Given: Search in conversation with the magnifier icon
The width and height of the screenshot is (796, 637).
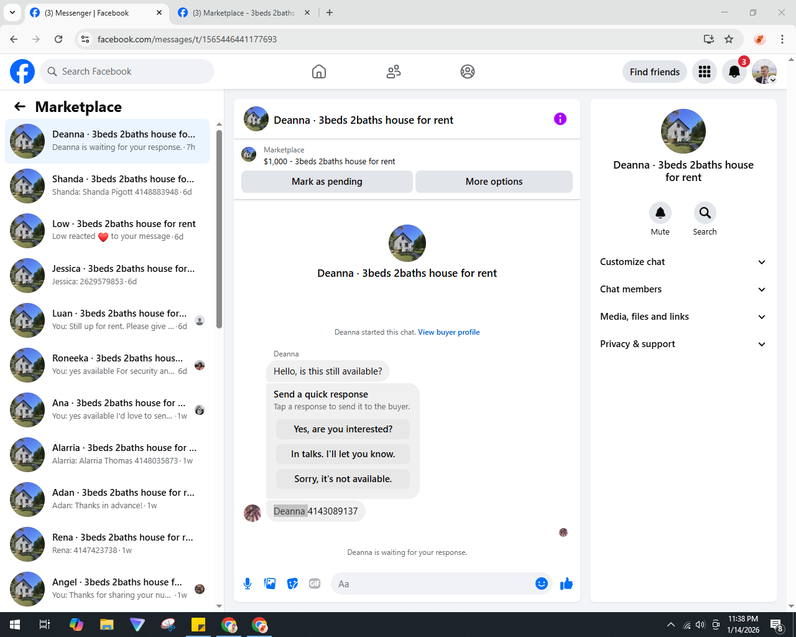Looking at the screenshot, I should 705,213.
